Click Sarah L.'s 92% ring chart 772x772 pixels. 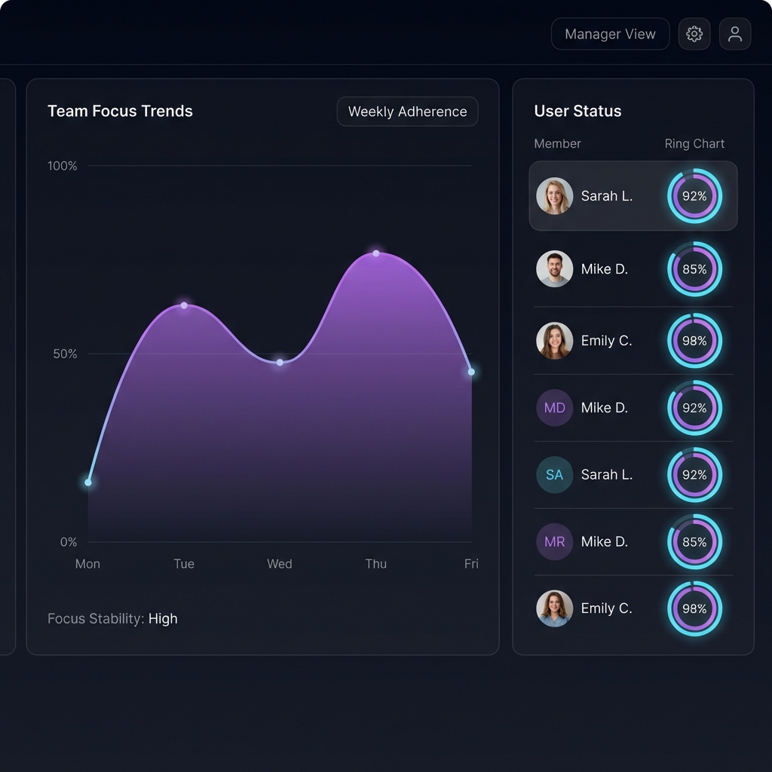point(694,195)
